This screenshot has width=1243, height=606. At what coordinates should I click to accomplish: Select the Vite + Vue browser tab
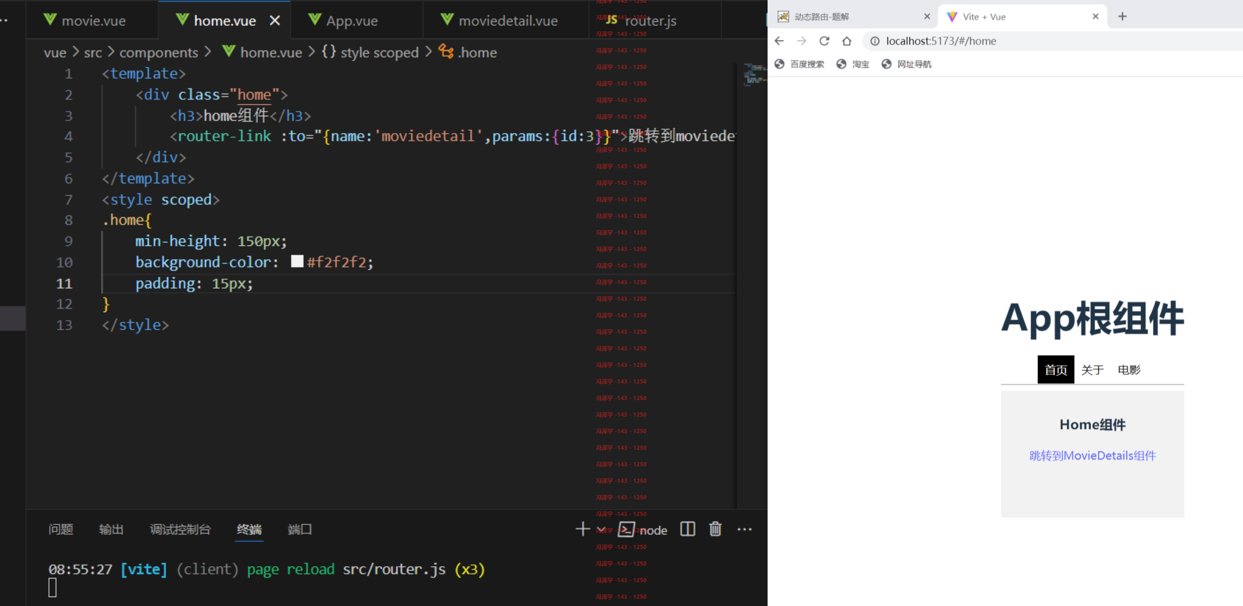tap(1022, 17)
